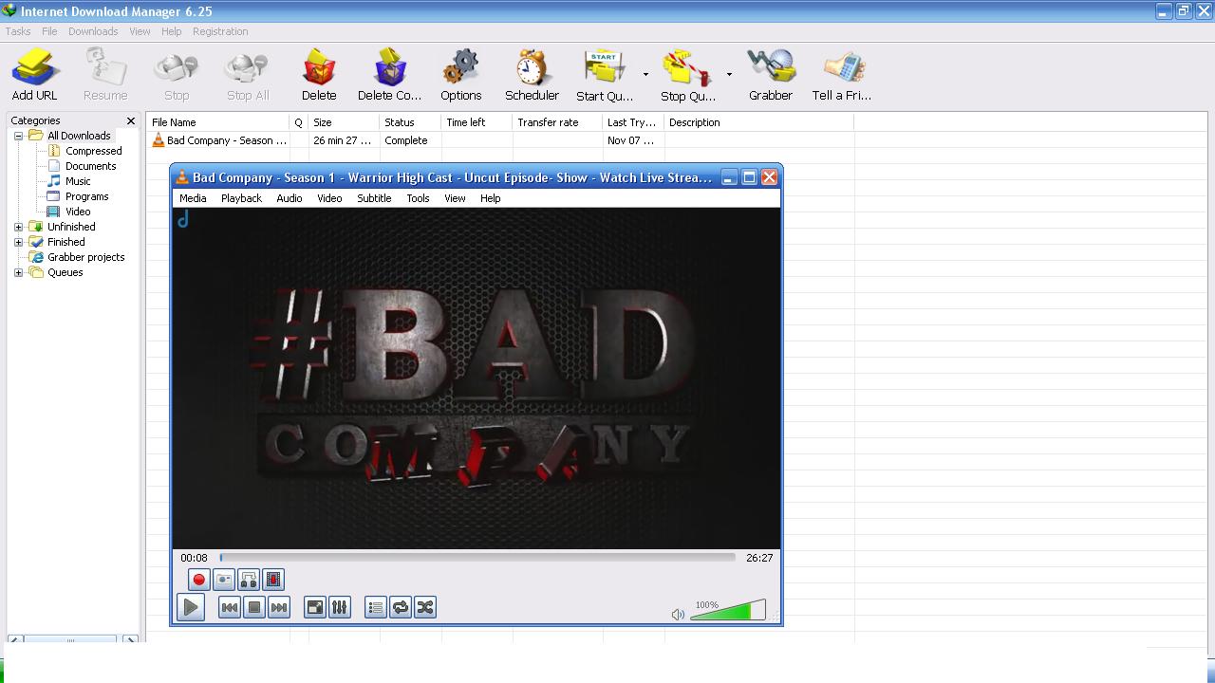Open the IDM Registration menu
1215x683 pixels.
[x=220, y=31]
